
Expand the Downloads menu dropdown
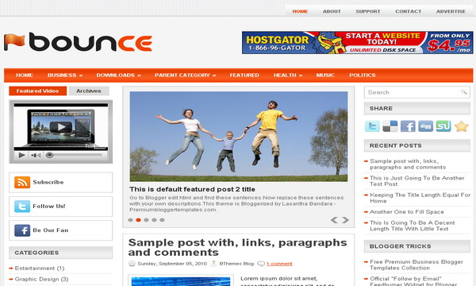(x=119, y=75)
